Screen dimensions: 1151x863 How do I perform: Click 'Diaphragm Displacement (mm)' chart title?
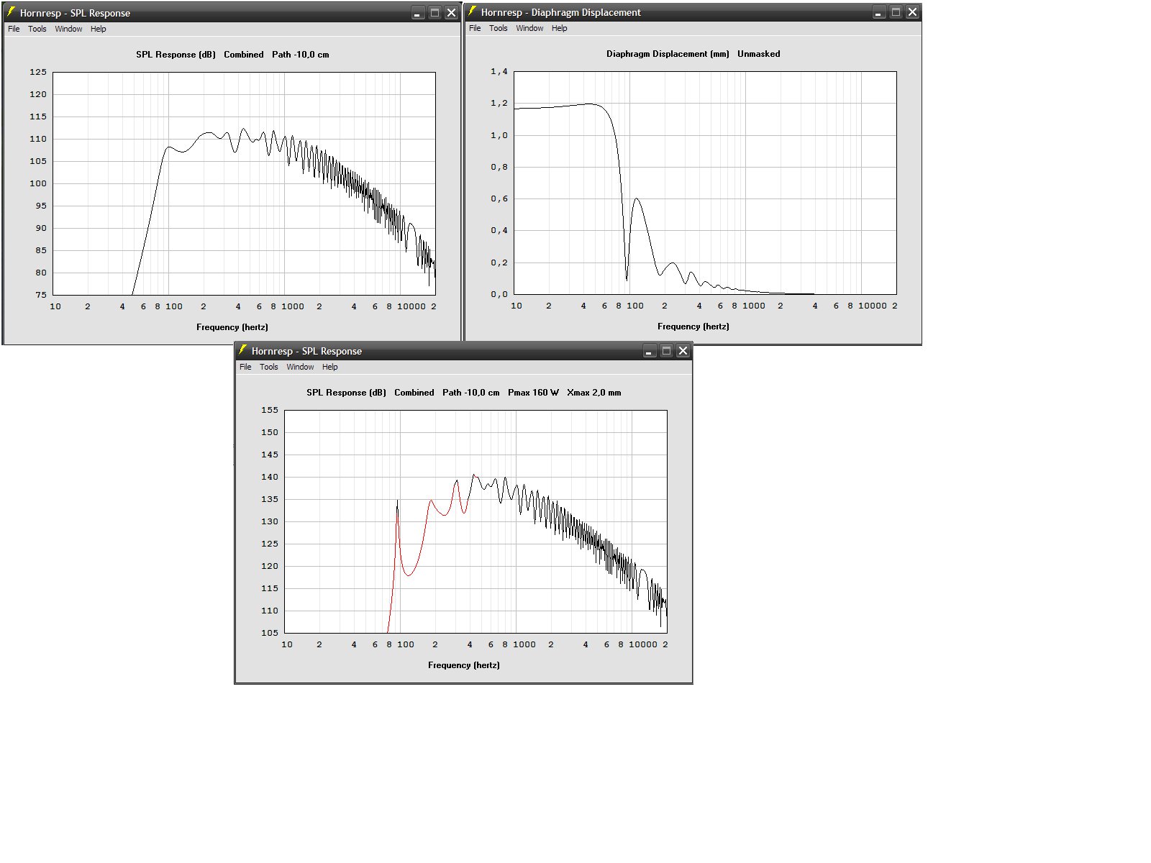pyautogui.click(x=668, y=54)
